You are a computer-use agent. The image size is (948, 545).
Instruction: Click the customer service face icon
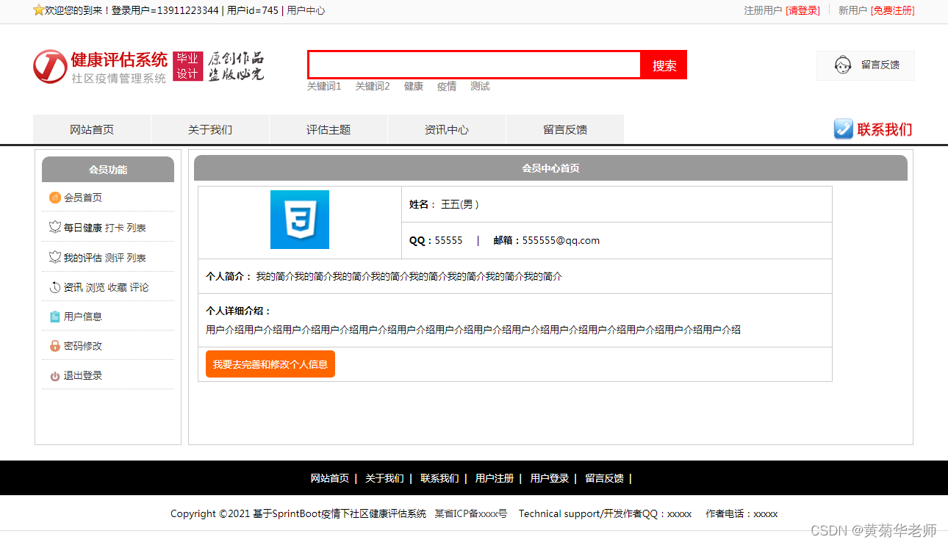[x=843, y=65]
